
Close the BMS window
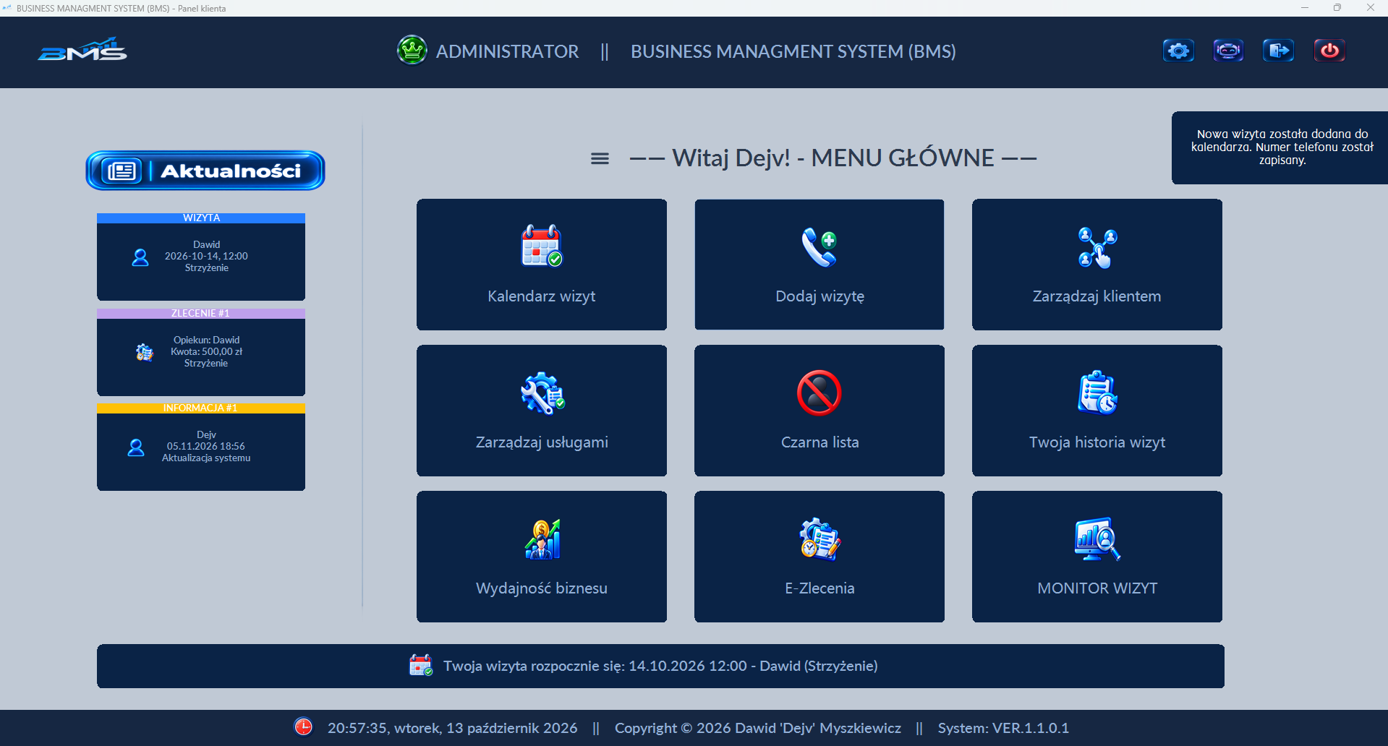tap(1370, 8)
